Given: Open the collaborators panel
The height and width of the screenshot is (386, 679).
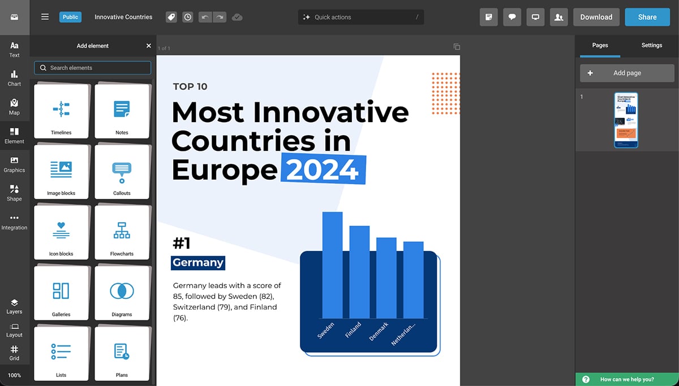Looking at the screenshot, I should pyautogui.click(x=559, y=17).
